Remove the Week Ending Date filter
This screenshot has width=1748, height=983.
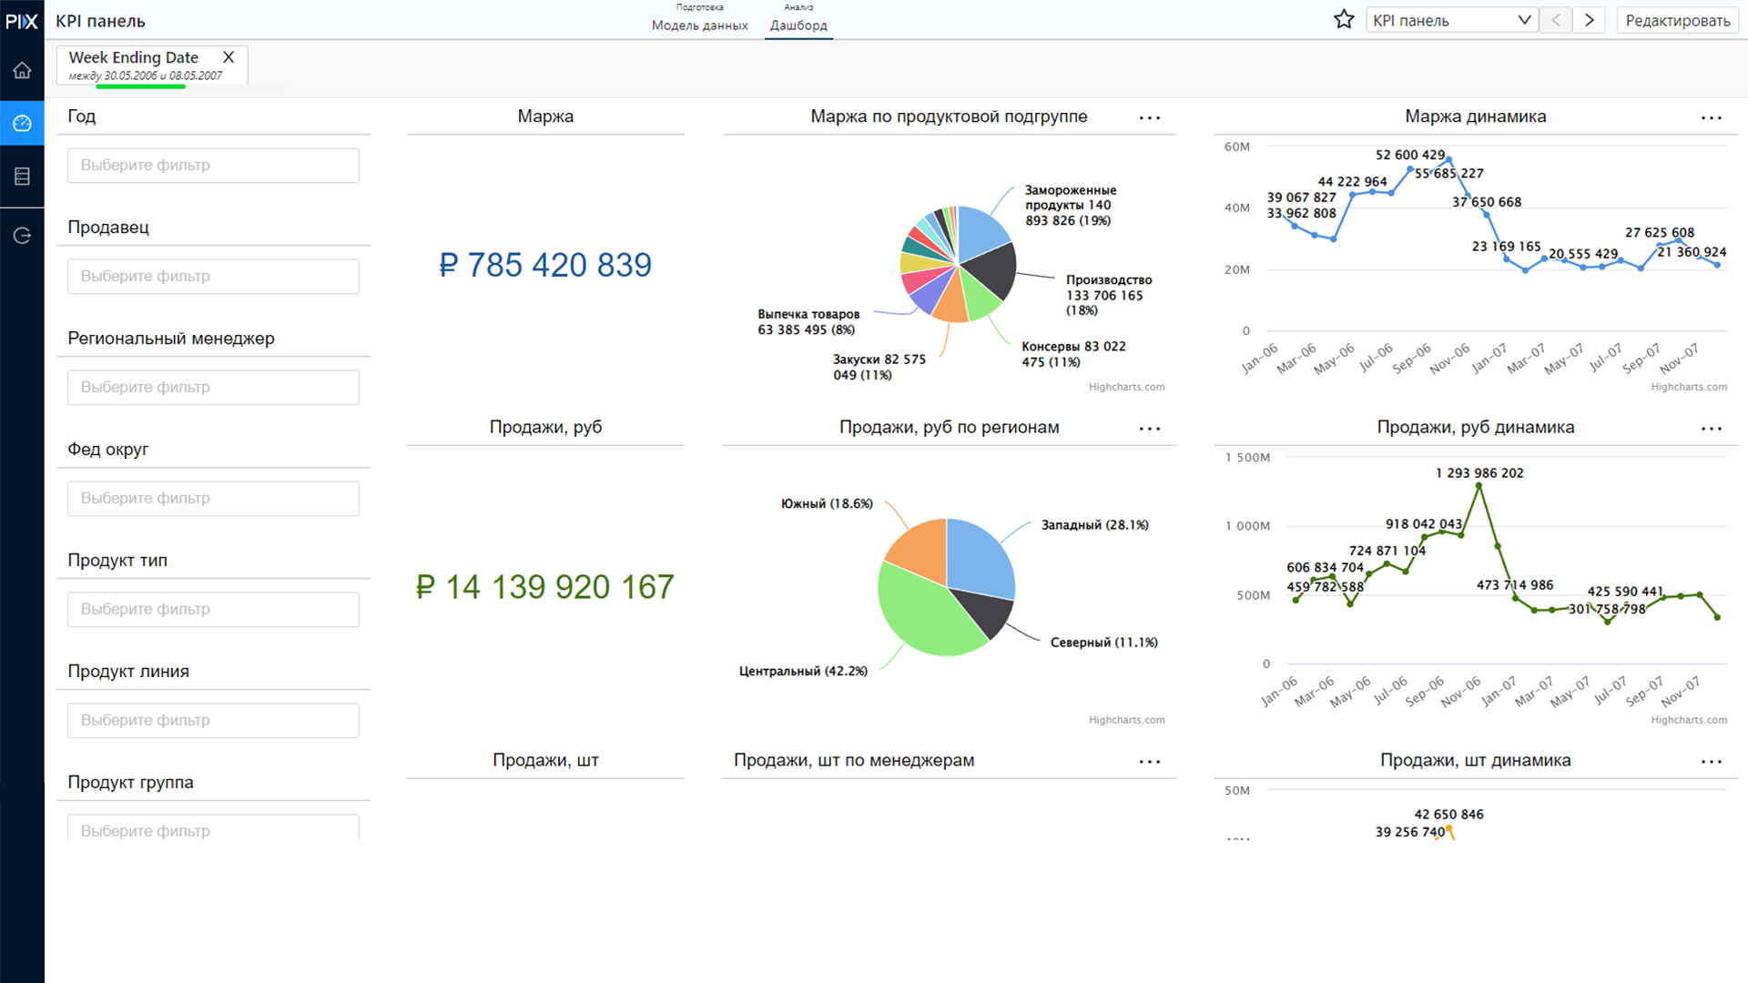229,57
